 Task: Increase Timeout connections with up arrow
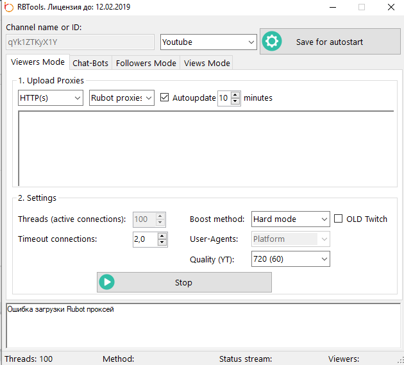[x=162, y=236]
